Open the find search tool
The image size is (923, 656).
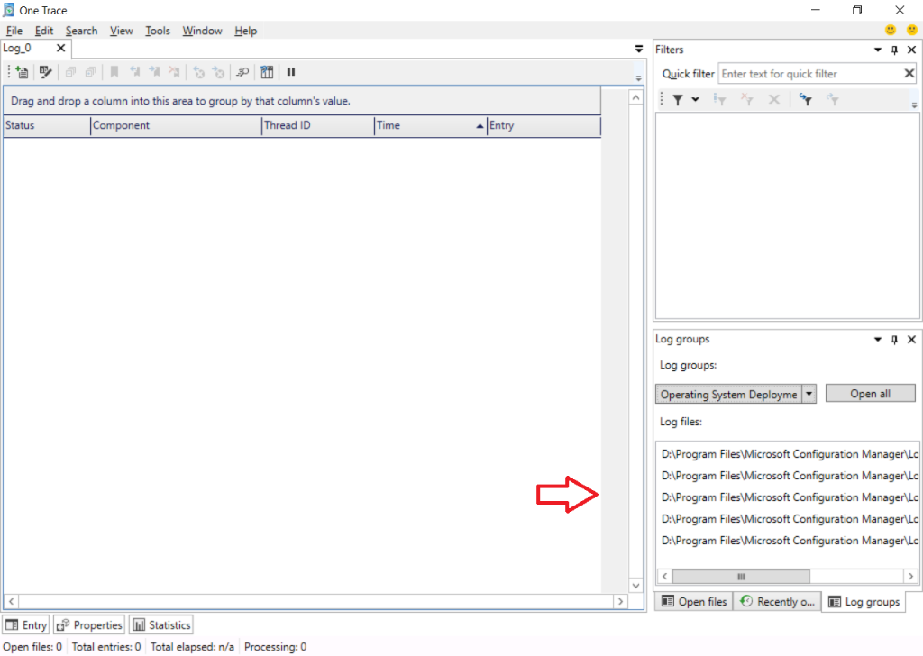coord(242,72)
